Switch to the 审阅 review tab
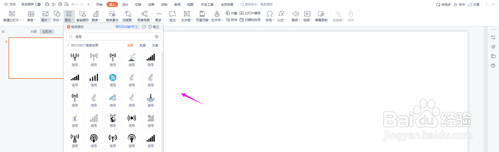This screenshot has width=499, height=152. point(177,4)
